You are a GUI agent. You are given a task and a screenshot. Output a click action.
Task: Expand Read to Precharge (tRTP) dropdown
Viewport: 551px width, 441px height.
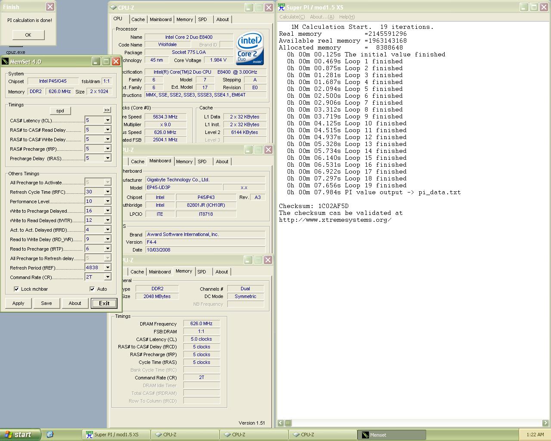tap(108, 248)
